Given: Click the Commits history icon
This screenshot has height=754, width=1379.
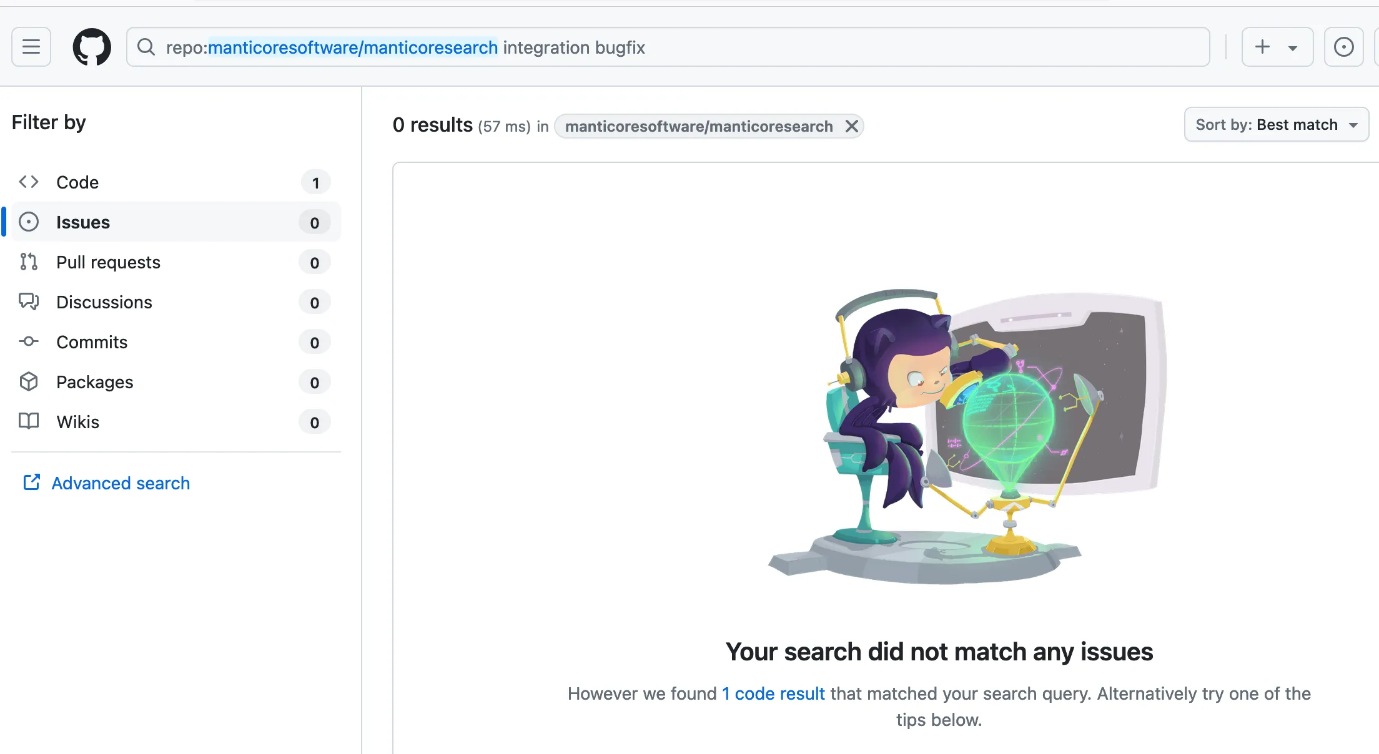Looking at the screenshot, I should (x=29, y=341).
